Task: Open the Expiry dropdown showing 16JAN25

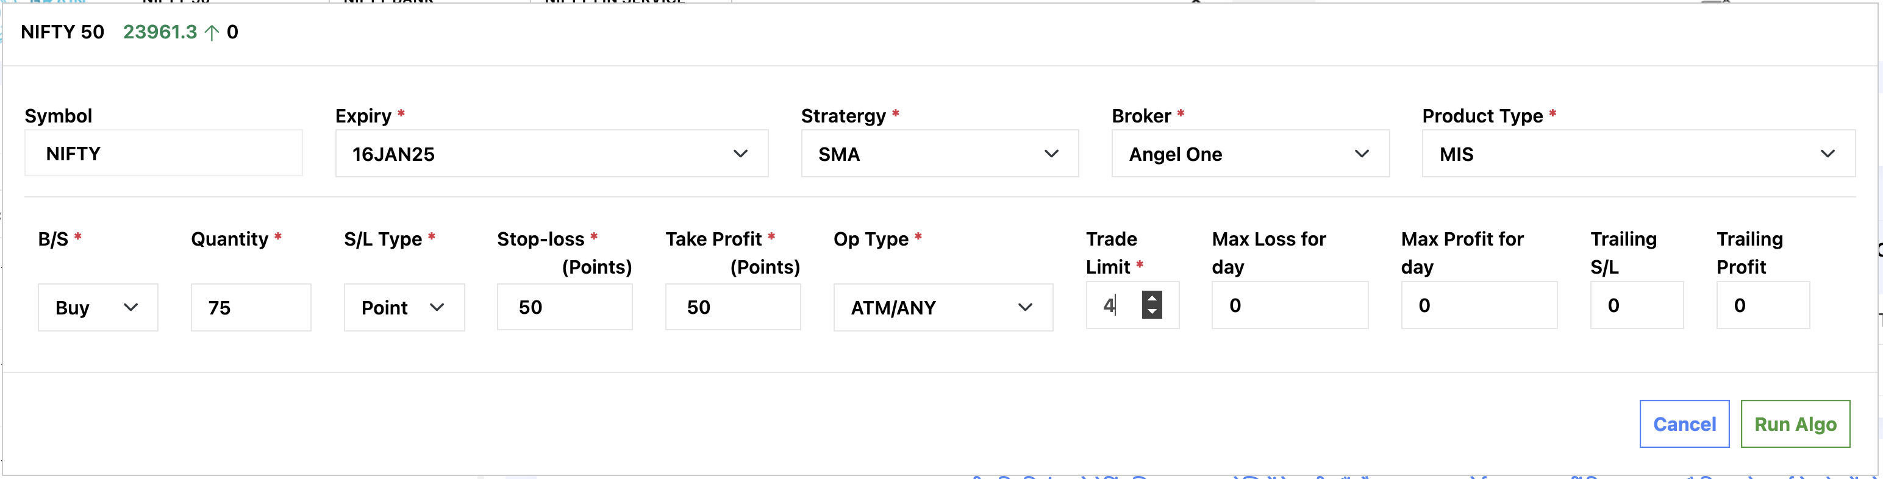Action: pyautogui.click(x=551, y=154)
